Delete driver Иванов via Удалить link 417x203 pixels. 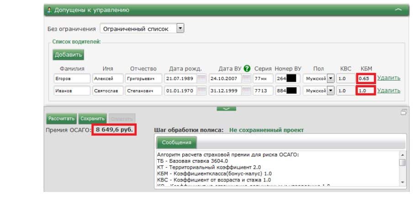coord(389,91)
